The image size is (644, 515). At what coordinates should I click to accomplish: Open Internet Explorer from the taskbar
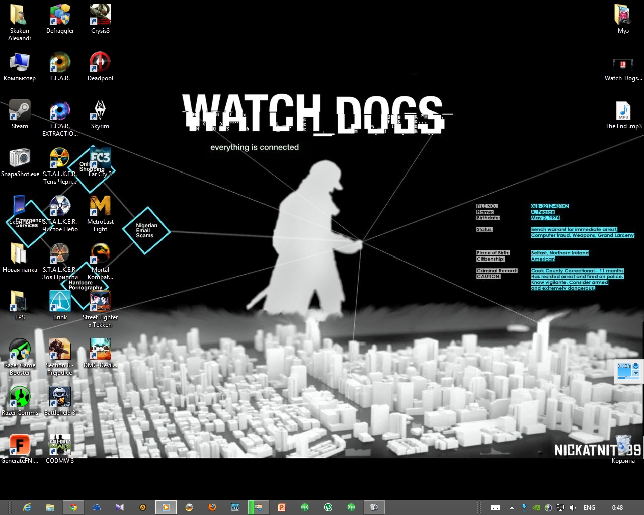[27, 507]
